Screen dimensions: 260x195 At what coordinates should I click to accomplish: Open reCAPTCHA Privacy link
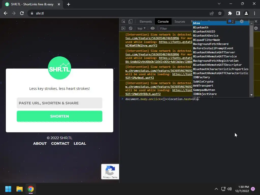click(x=106, y=177)
